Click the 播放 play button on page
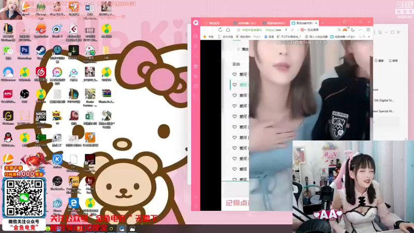 [243, 49]
